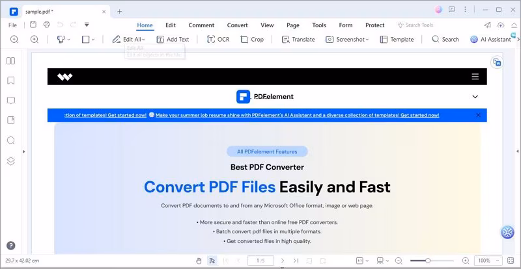Viewport: 521px width, 269px height.
Task: Click the convert to Word floating icon
Action: (x=497, y=62)
